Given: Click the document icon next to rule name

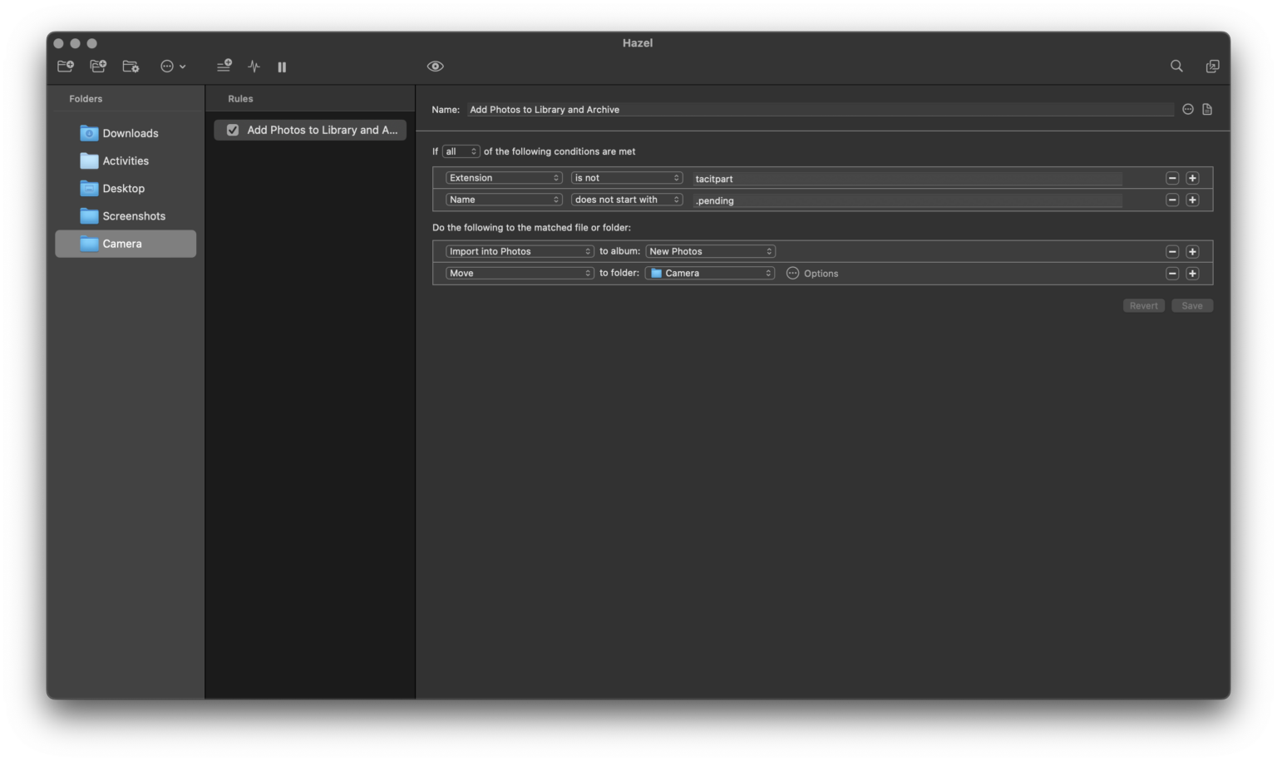Looking at the screenshot, I should [1207, 109].
